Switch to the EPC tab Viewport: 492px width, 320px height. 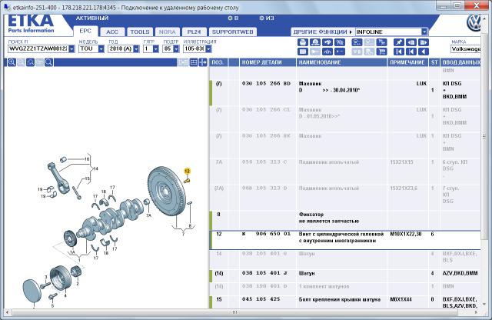[x=85, y=31]
